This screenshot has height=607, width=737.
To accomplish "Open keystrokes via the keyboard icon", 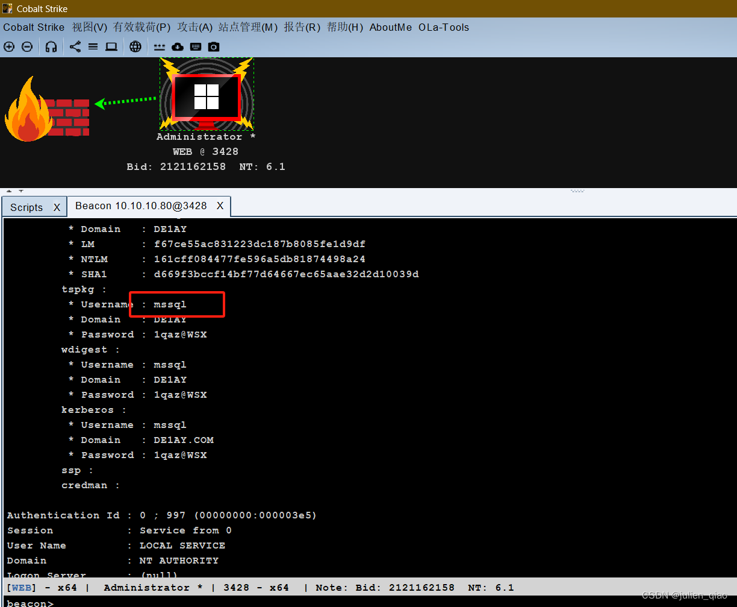I will tap(196, 46).
